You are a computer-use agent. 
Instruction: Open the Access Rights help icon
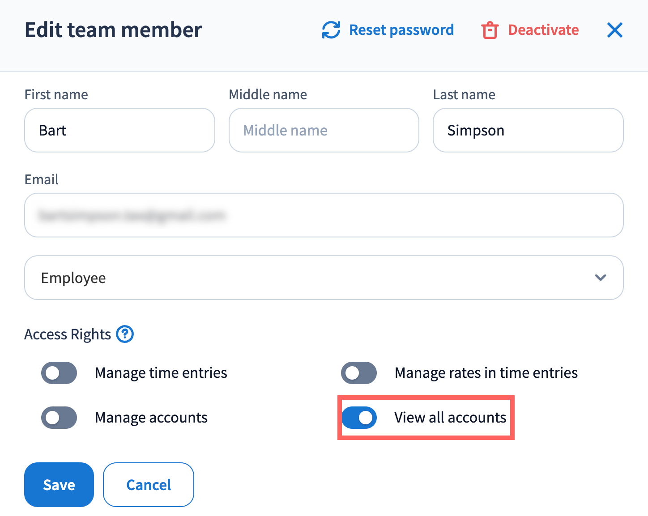[x=125, y=334]
